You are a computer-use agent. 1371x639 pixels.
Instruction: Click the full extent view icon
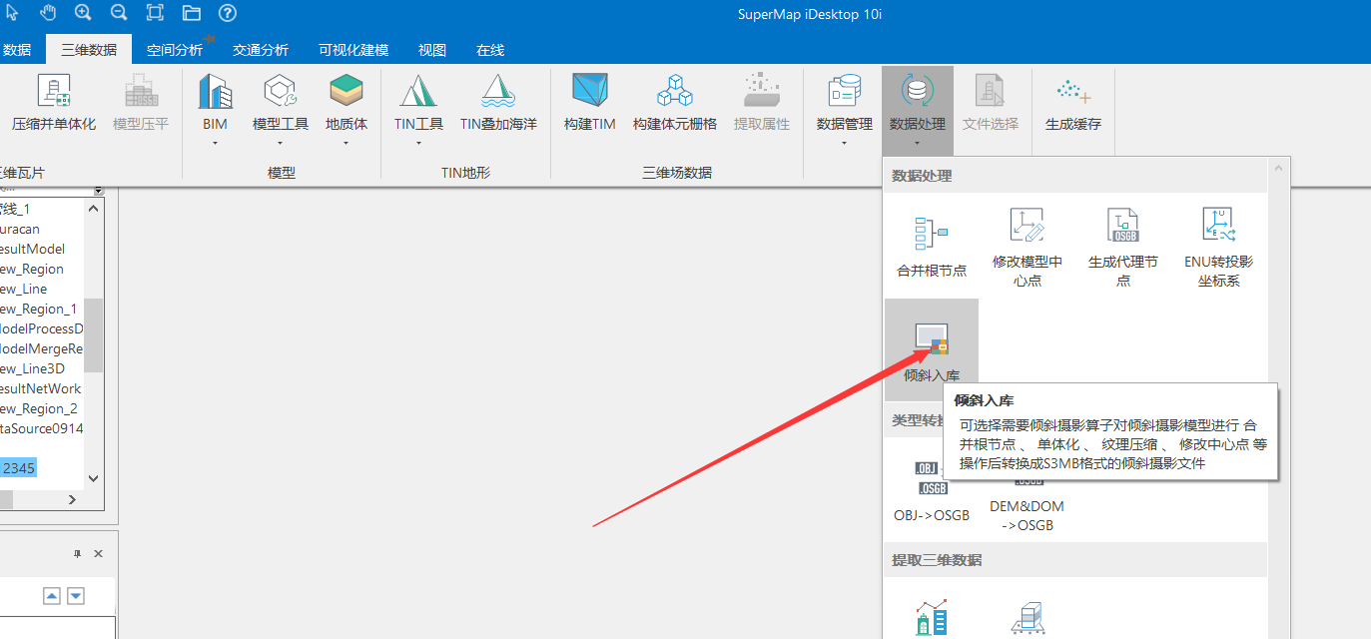coord(155,13)
